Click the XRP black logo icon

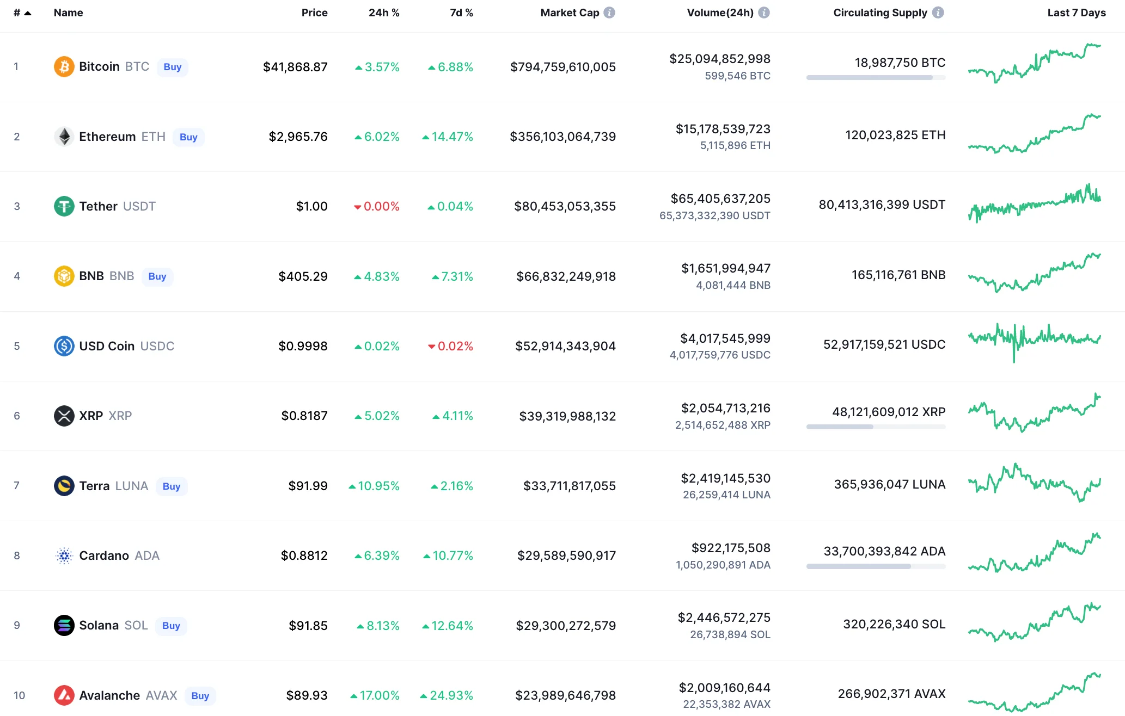64,416
